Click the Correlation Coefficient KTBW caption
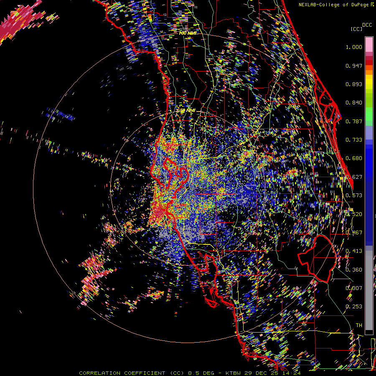 pos(190,373)
